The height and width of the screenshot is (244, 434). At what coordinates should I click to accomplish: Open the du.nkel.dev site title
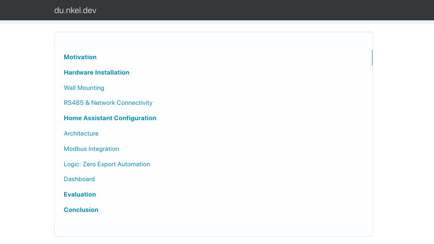[75, 10]
